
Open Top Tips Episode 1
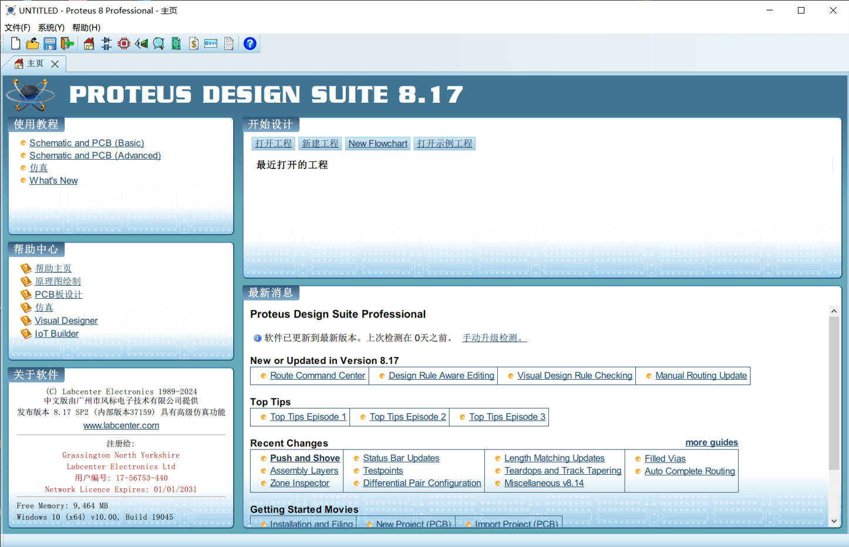tap(308, 417)
